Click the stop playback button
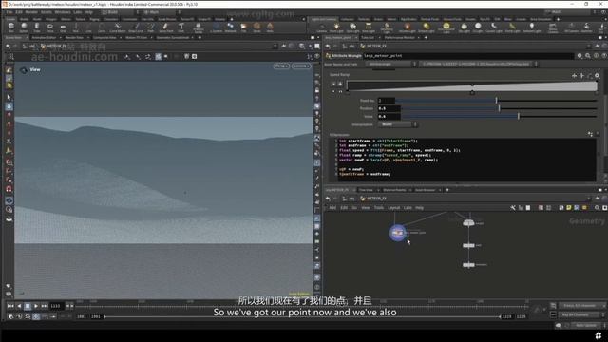The image size is (608, 342). [x=28, y=306]
